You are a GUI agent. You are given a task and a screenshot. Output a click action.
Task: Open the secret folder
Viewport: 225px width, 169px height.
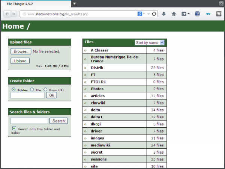(x=97, y=152)
